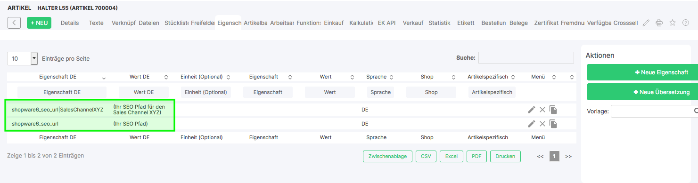Copy table via Zwischenablage button
698x183 pixels.
387,156
